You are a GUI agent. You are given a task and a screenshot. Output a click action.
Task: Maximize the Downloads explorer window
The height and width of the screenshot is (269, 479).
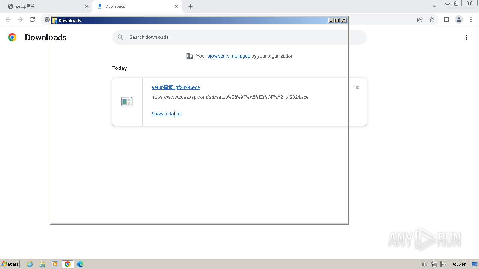337,21
